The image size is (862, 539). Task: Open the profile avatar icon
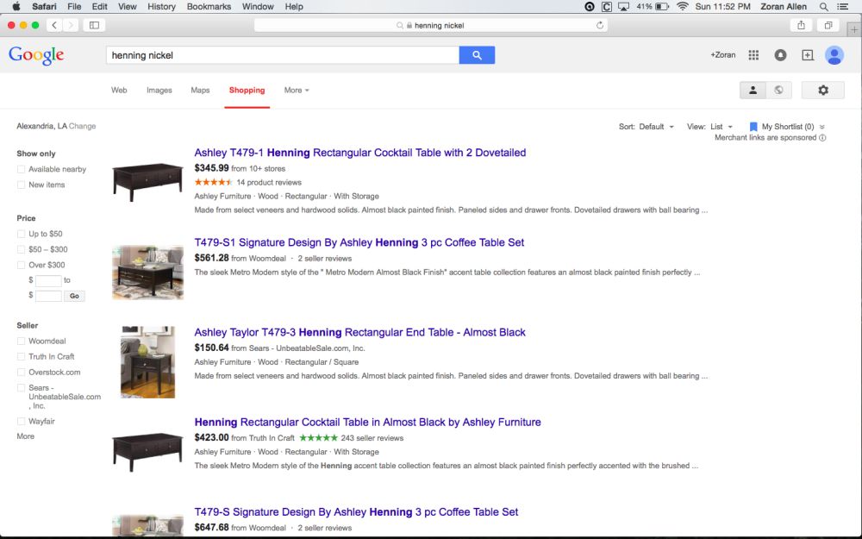click(x=834, y=55)
